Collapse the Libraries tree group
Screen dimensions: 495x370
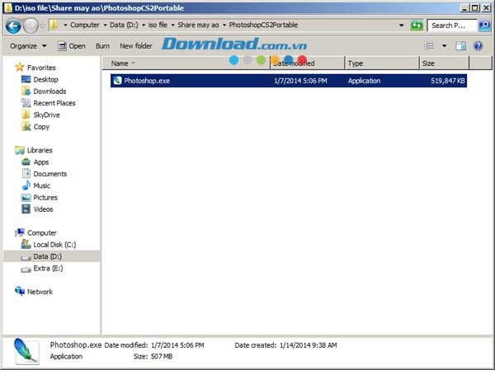[10, 151]
